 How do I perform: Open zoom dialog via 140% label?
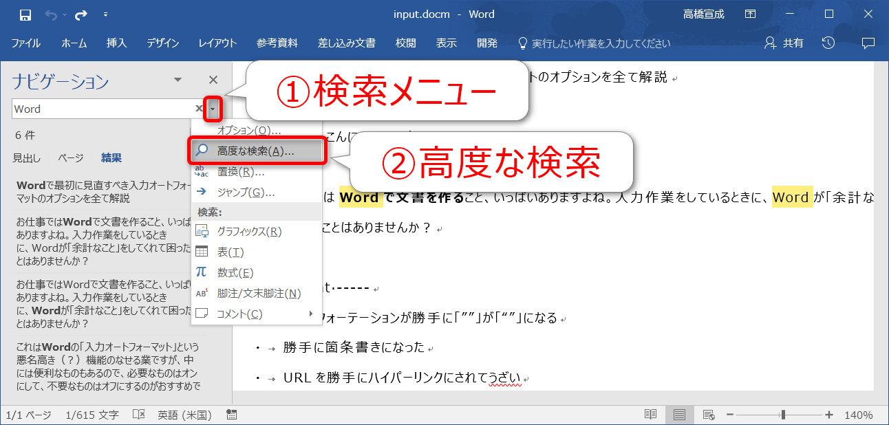pyautogui.click(x=859, y=415)
